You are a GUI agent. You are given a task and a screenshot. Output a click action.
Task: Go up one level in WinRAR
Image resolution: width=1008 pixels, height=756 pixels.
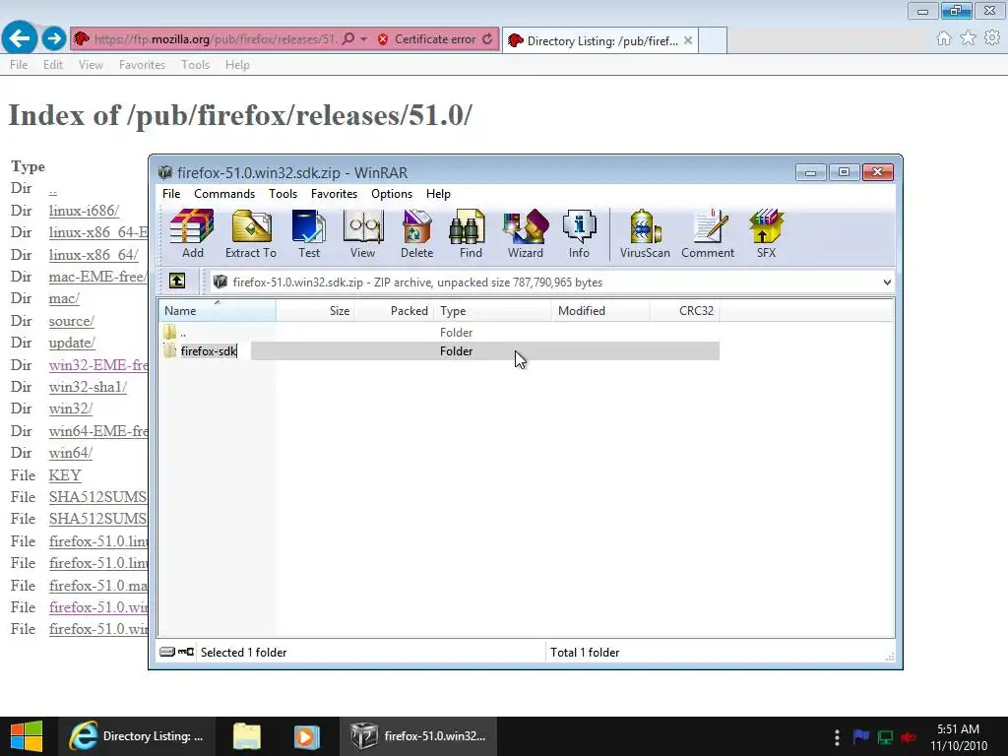click(177, 281)
